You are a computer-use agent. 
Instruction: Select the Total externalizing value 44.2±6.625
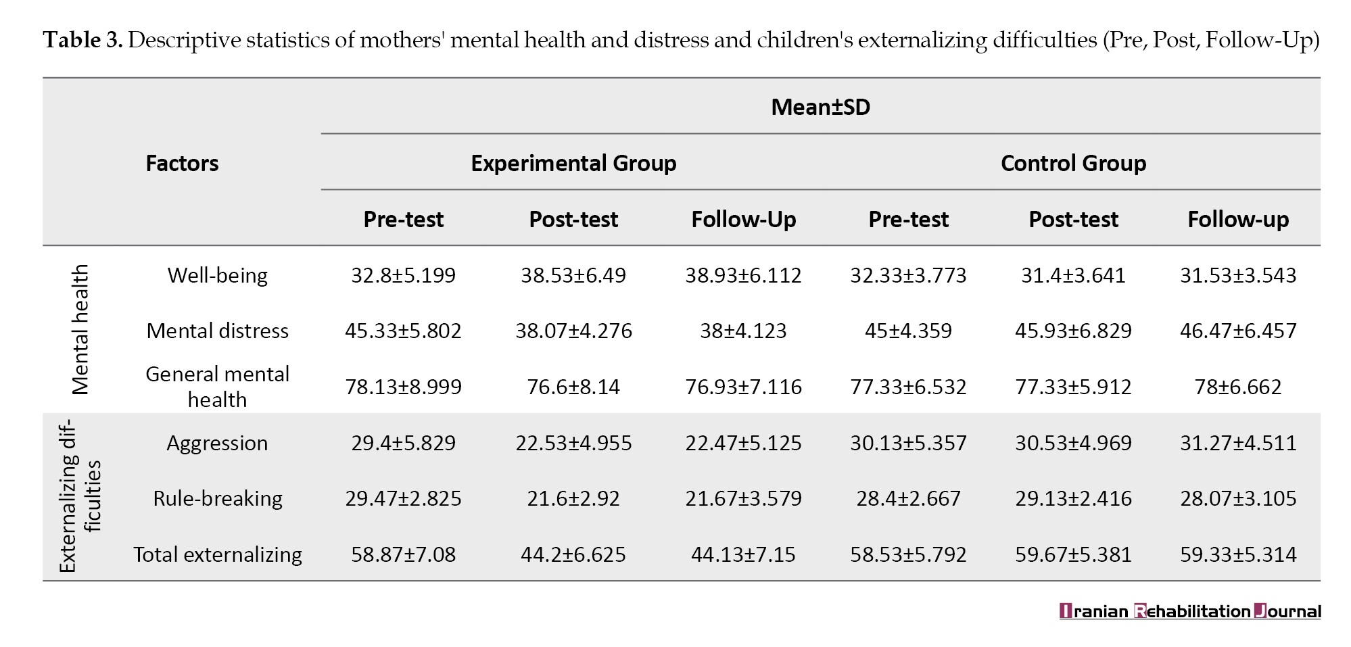[573, 554]
